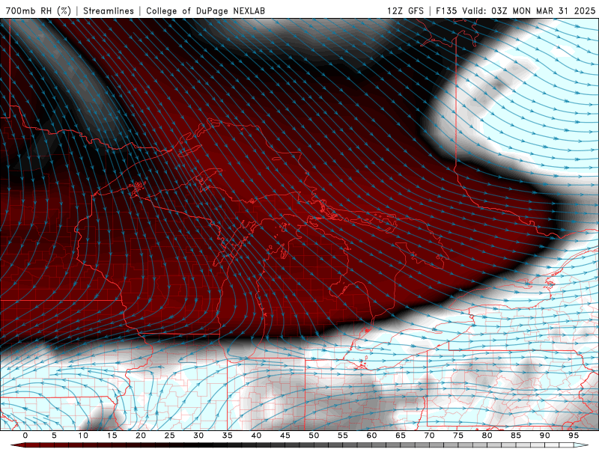The image size is (599, 449).
Task: Click the '60' colorbar scale label
Action: click(x=371, y=436)
